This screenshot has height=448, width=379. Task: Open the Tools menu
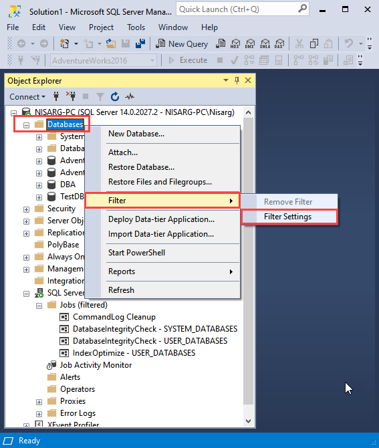point(136,27)
